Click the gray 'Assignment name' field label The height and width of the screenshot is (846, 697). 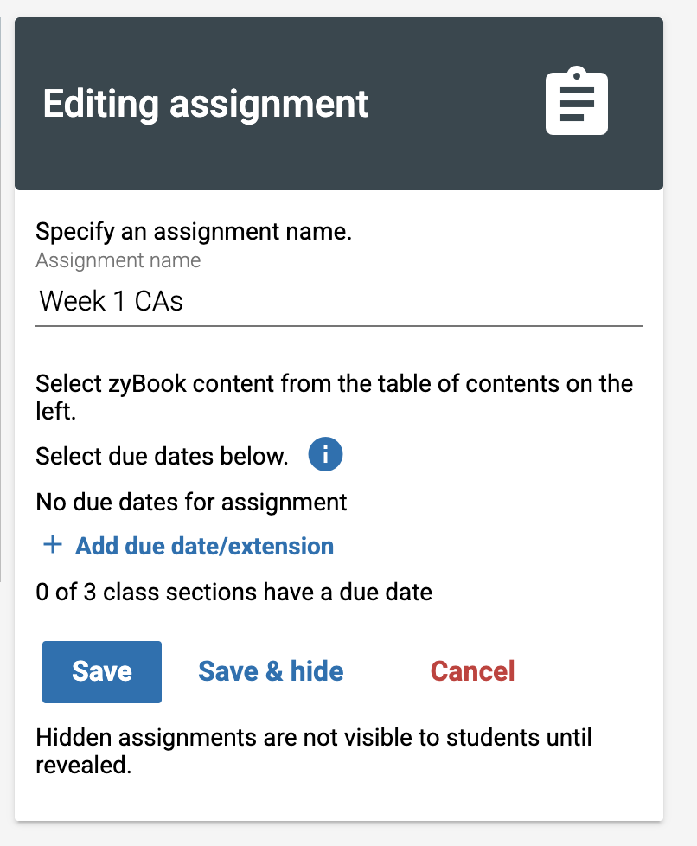118,260
